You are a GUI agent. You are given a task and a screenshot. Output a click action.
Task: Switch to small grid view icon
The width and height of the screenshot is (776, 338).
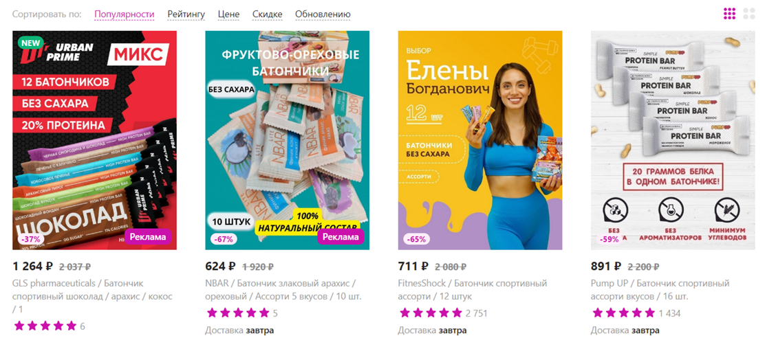(x=729, y=14)
